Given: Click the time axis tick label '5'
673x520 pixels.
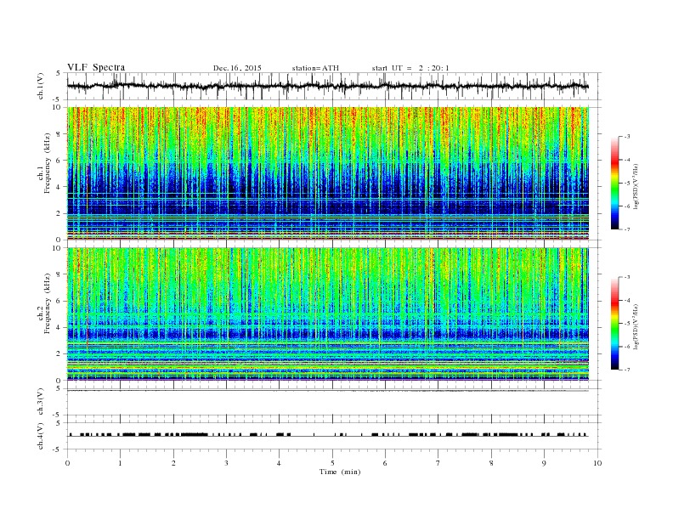Looking at the screenshot, I should [332, 463].
